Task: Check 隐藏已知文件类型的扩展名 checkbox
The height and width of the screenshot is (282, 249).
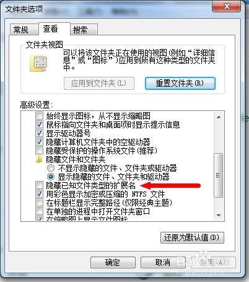Action: [x=39, y=185]
